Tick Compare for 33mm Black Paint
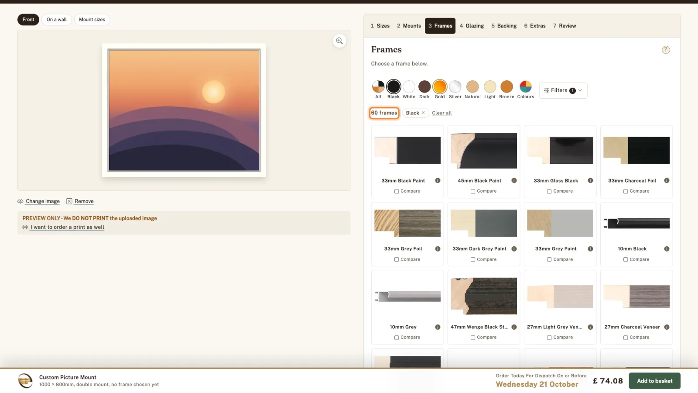 click(x=397, y=191)
